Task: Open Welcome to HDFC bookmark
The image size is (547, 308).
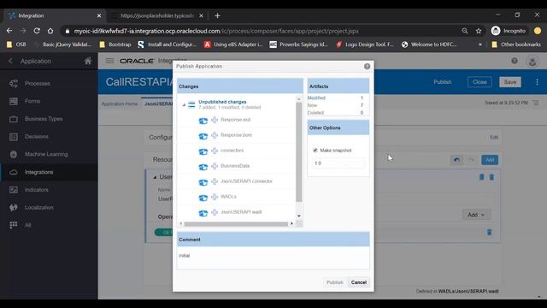Action: [429, 44]
